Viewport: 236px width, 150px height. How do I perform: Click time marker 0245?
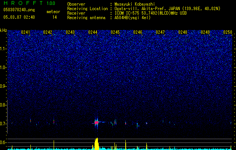pyautogui.click(x=115, y=32)
